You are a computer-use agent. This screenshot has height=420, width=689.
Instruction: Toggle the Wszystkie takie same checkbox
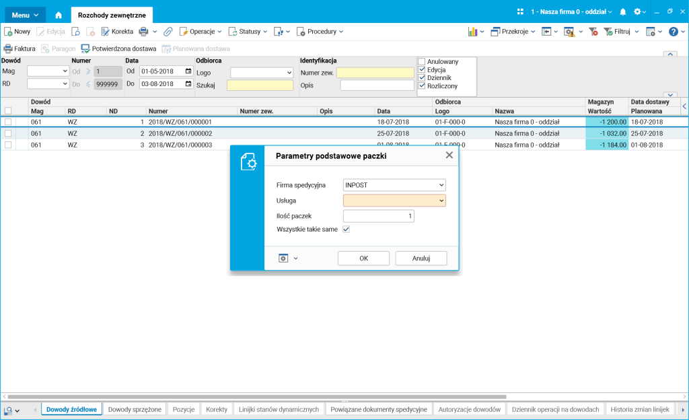[x=347, y=230]
